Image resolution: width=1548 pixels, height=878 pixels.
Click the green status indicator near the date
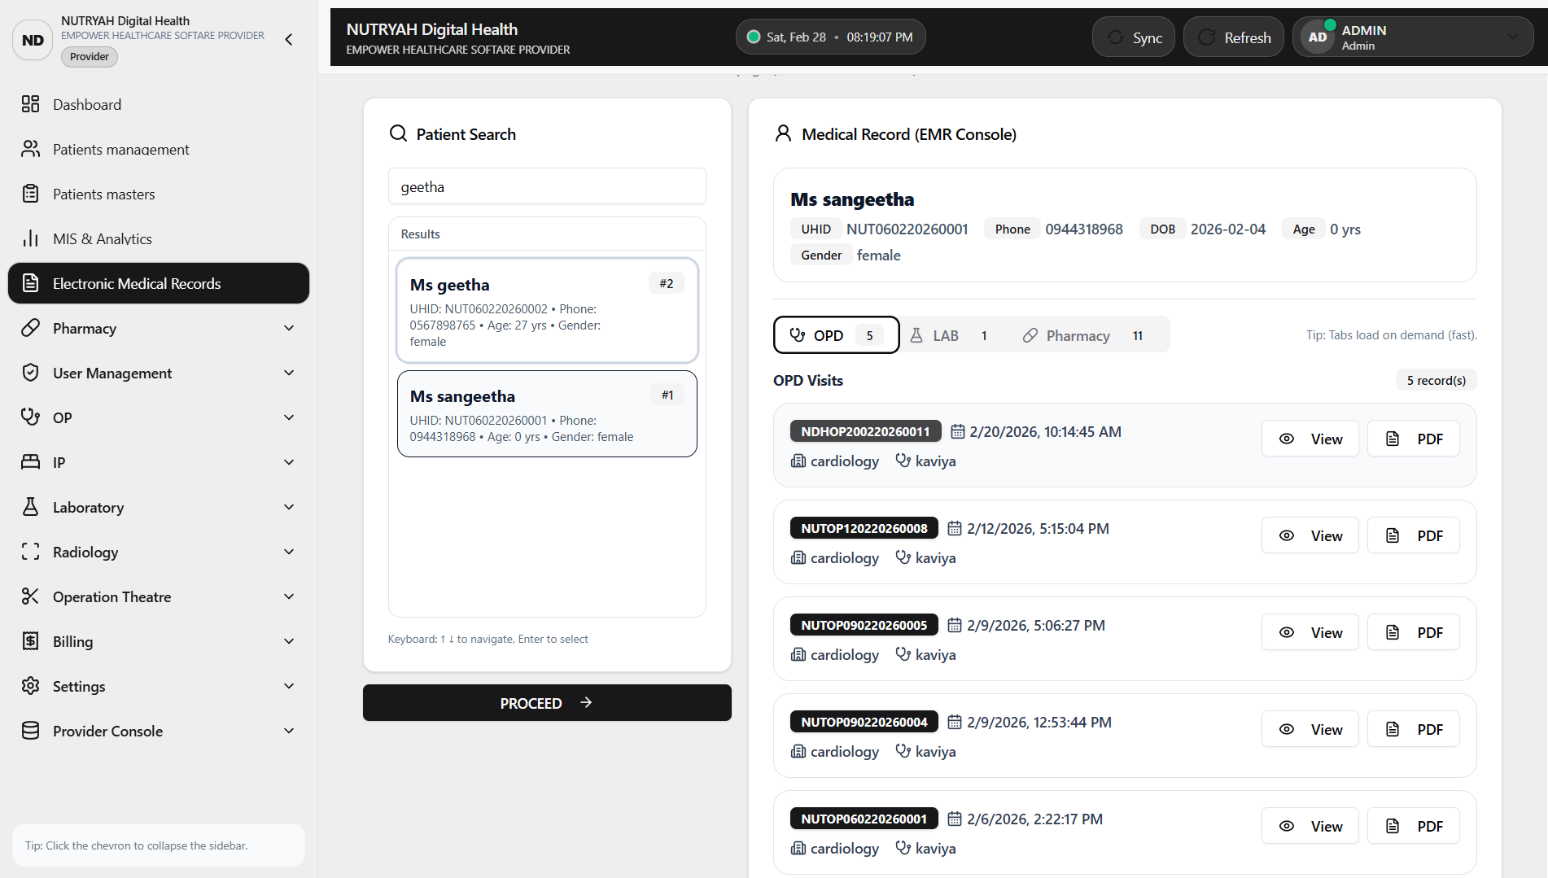coord(753,36)
